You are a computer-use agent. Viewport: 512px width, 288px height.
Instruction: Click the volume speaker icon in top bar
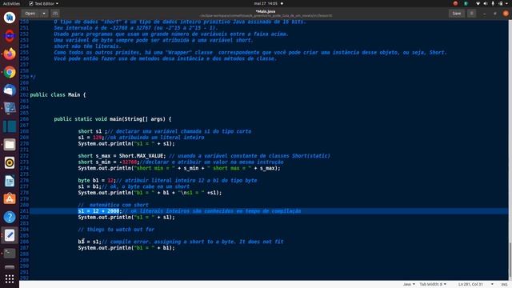[x=486, y=3]
